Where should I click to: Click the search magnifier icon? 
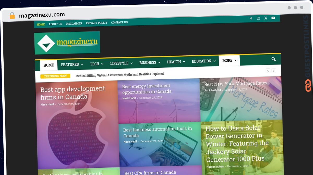coord(273,59)
